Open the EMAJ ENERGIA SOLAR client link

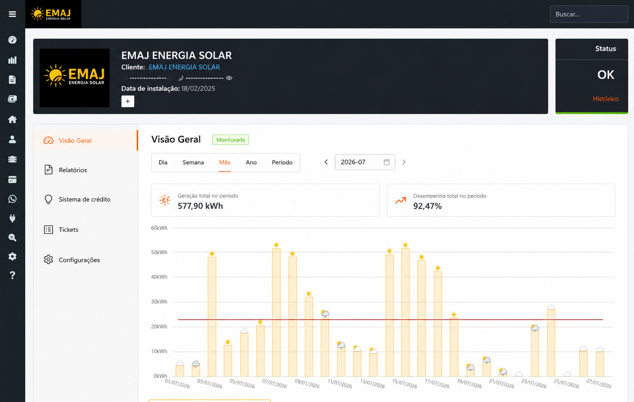184,67
